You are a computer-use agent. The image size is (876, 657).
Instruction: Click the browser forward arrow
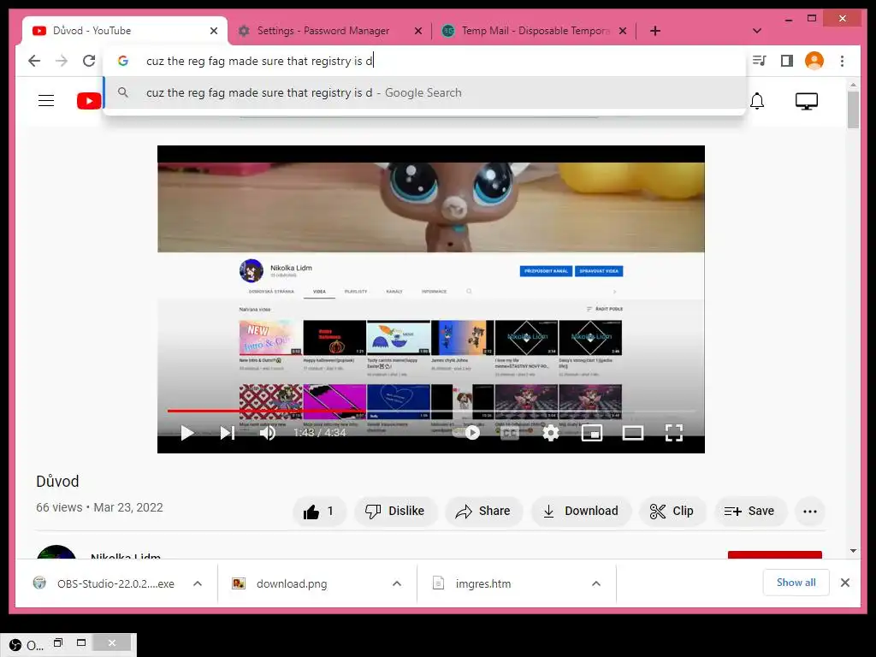(x=62, y=61)
